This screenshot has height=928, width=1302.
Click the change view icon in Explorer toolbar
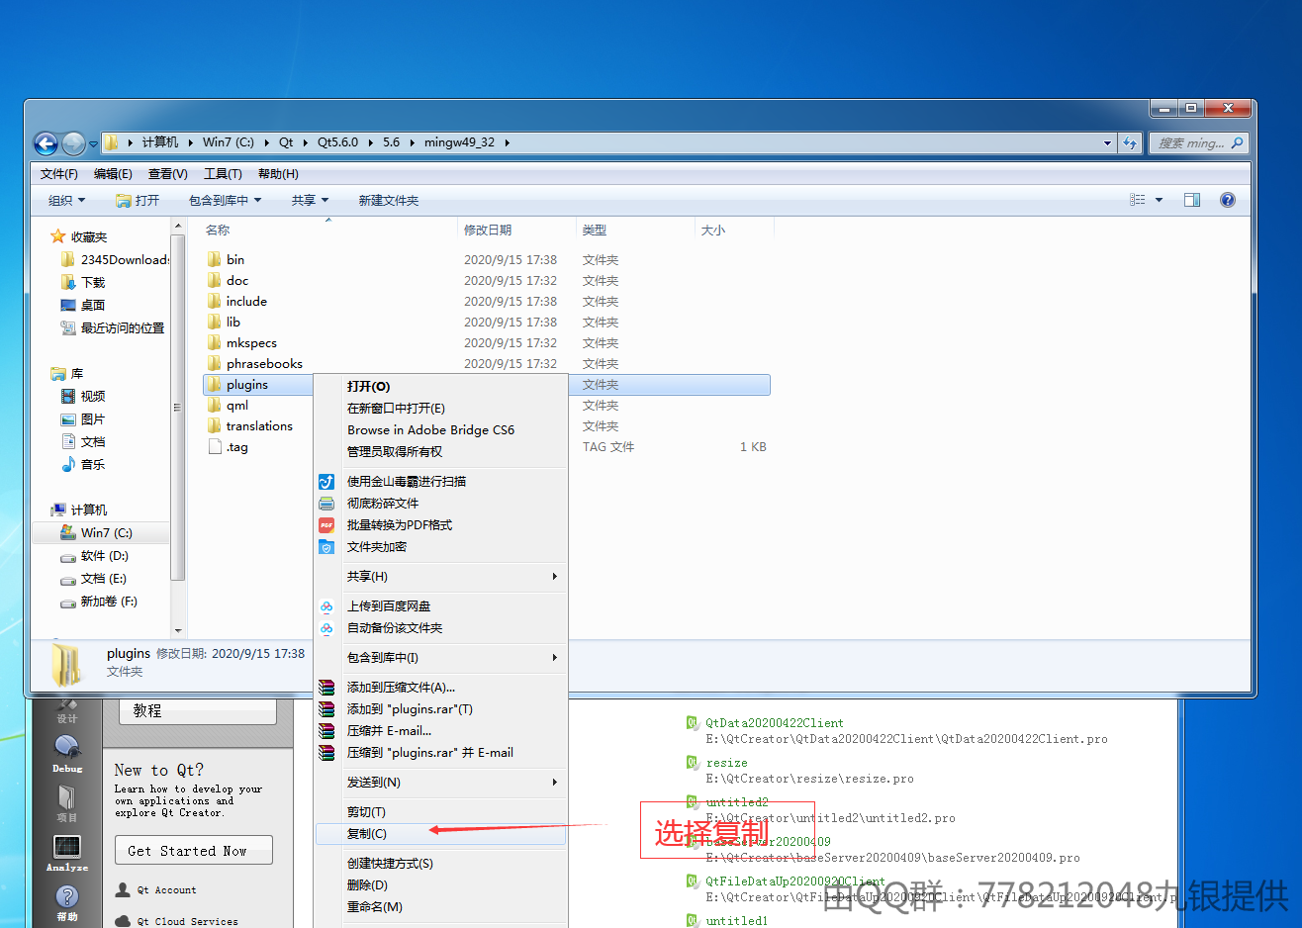point(1138,200)
